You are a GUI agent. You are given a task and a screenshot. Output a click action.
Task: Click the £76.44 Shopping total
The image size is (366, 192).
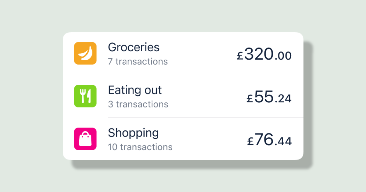click(269, 140)
